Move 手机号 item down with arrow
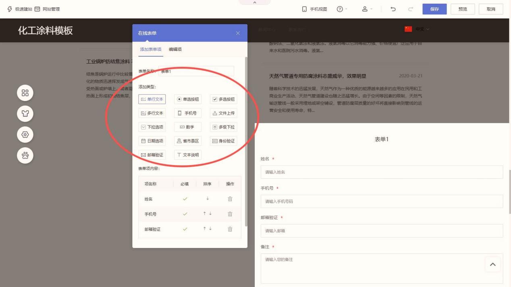The width and height of the screenshot is (511, 287). coord(210,214)
